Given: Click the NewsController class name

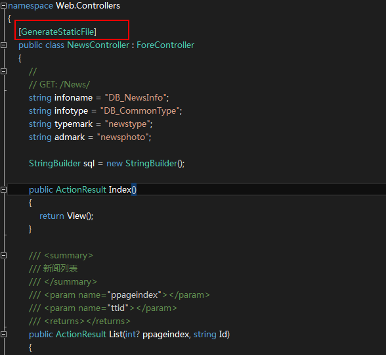Looking at the screenshot, I should pos(98,45).
